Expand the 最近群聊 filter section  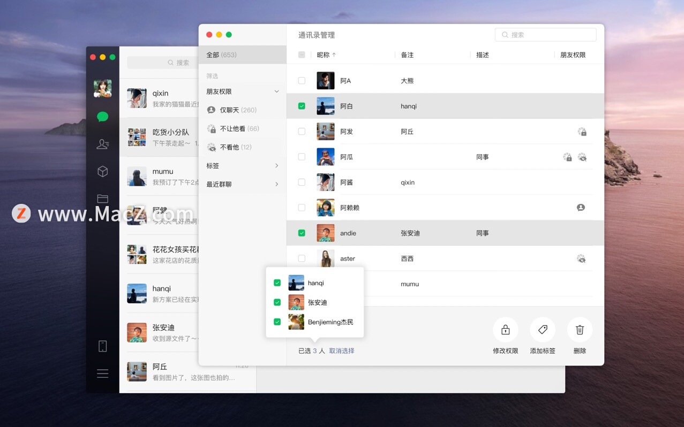tap(276, 184)
